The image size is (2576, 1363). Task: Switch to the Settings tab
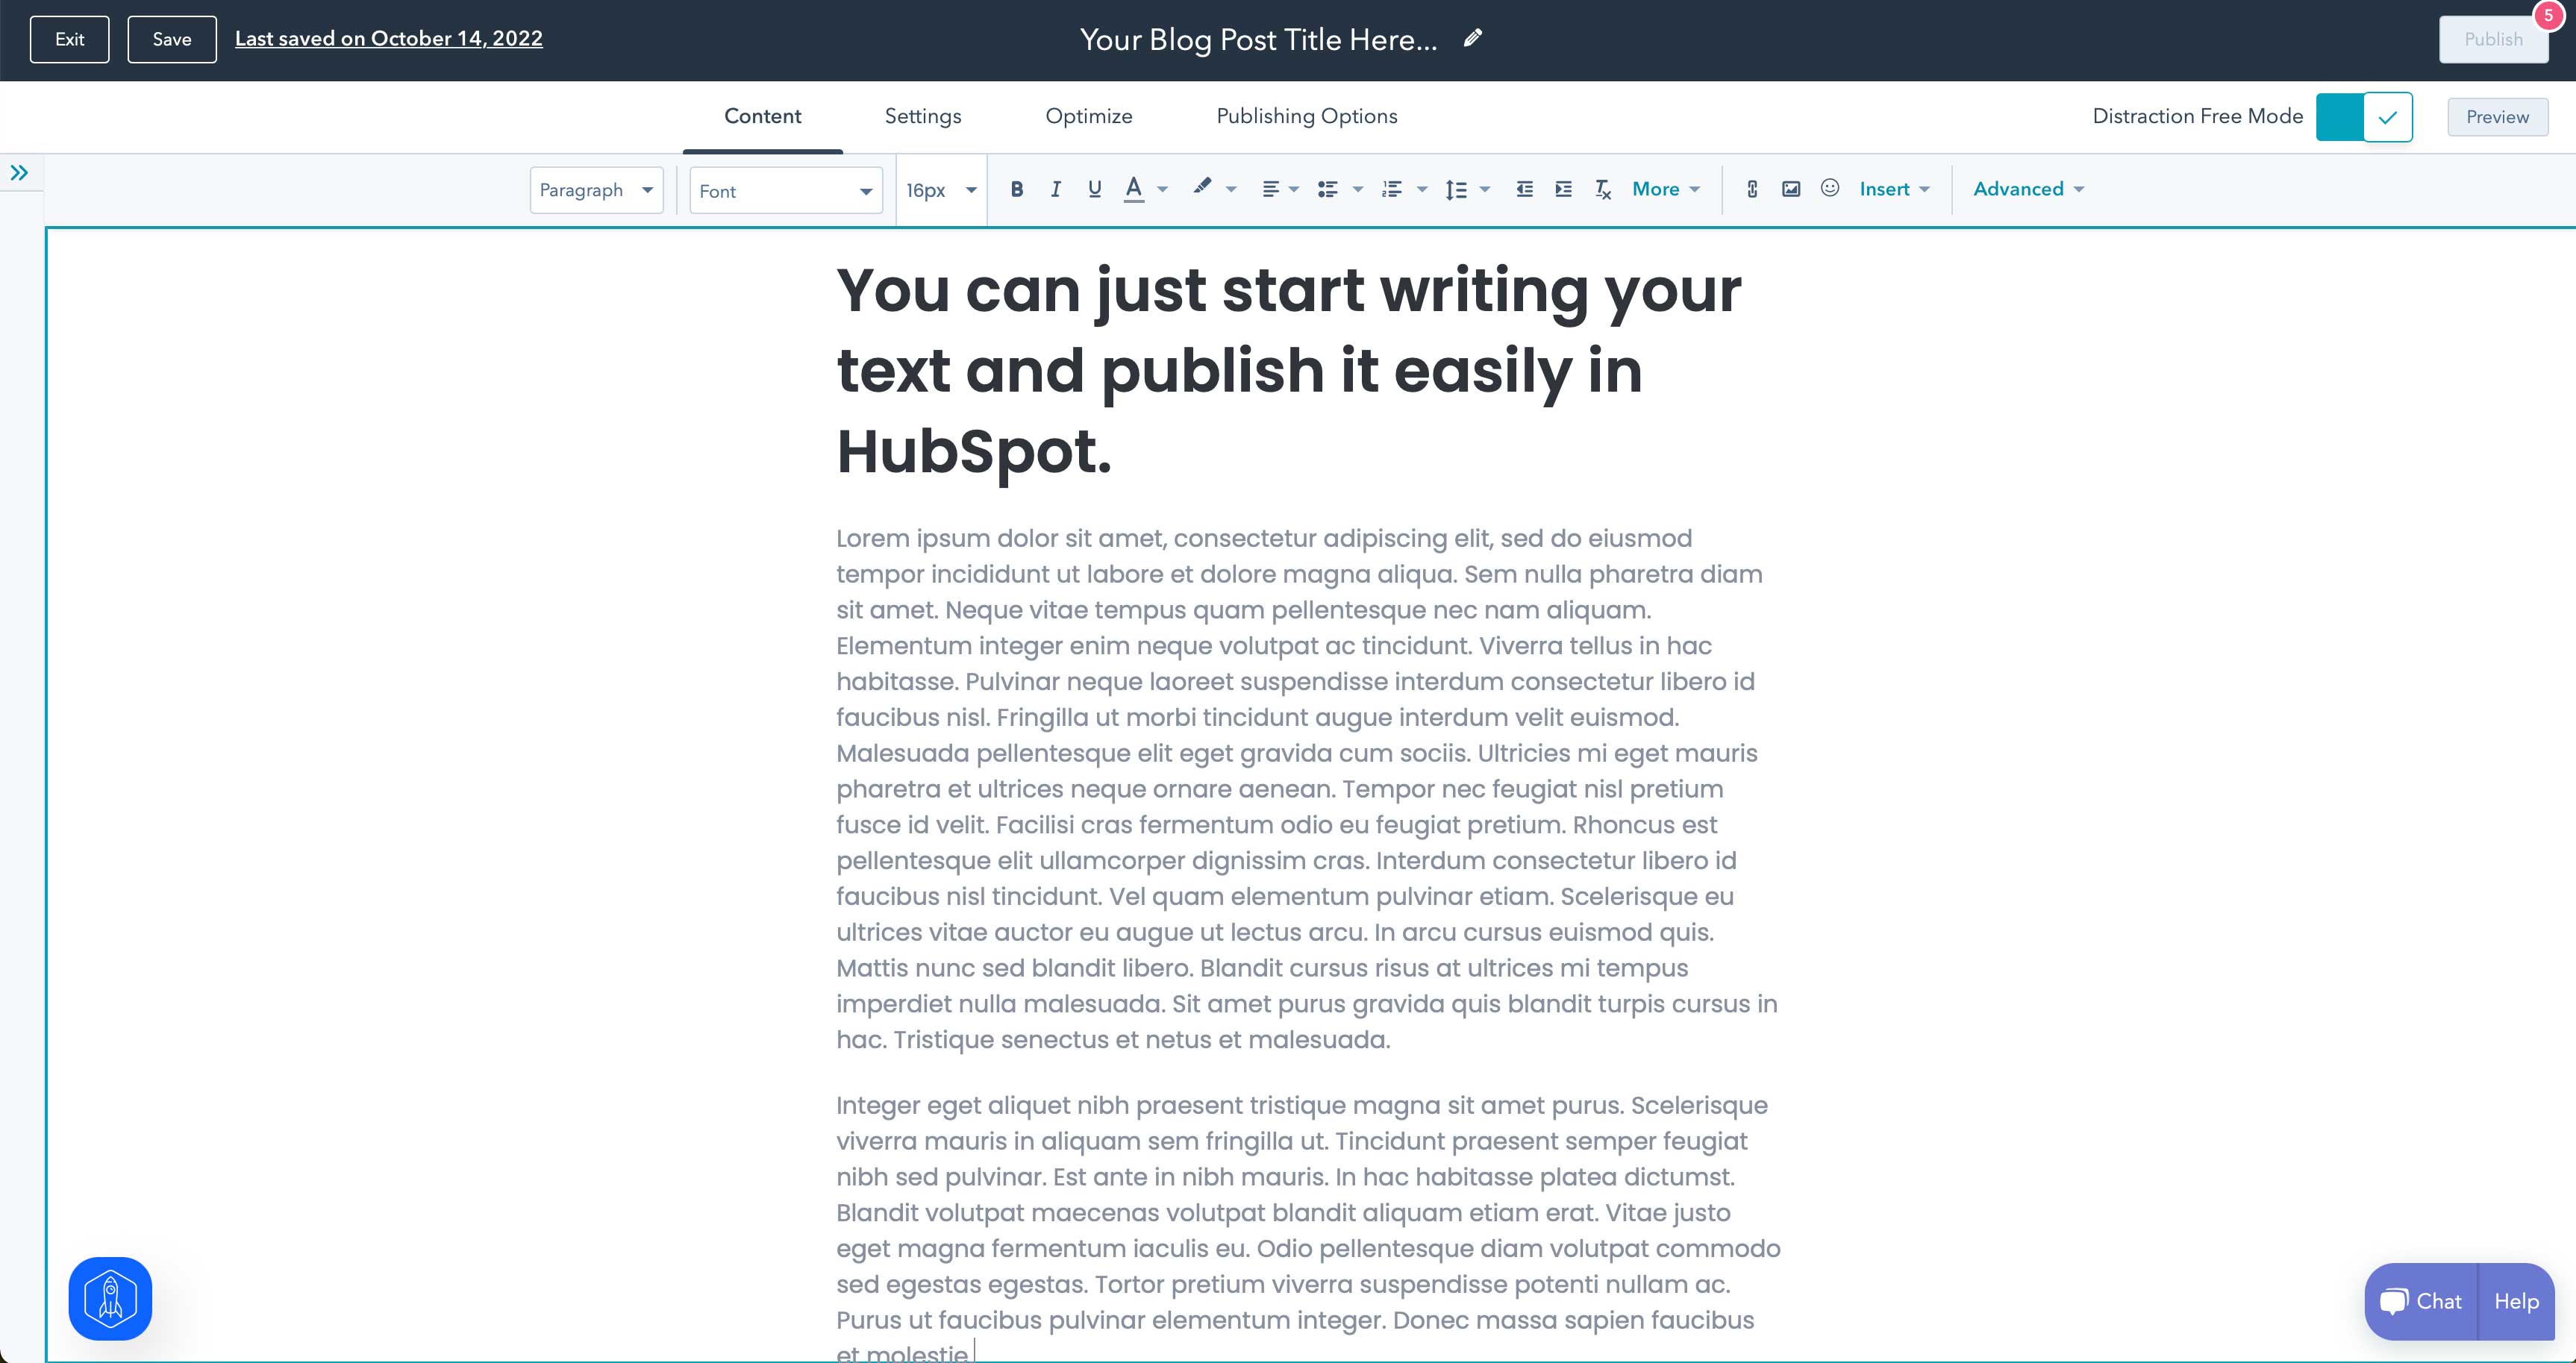pos(923,116)
